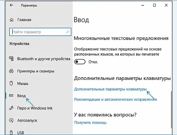Open the Рекомендации и автоматические исправления link
Viewport: 177px width, 135px height.
(115, 99)
